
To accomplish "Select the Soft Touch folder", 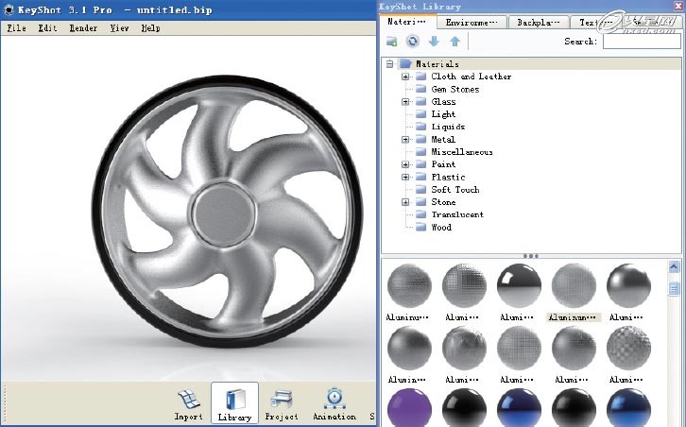I will pyautogui.click(x=455, y=190).
